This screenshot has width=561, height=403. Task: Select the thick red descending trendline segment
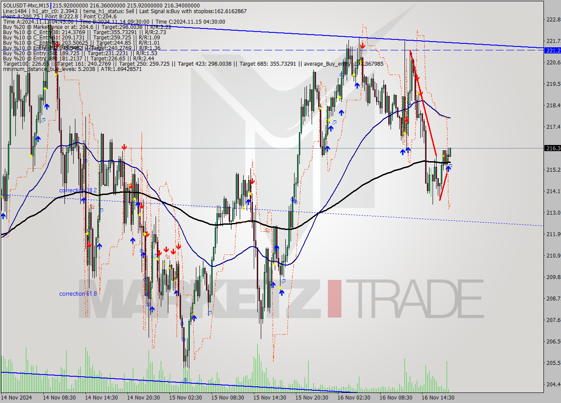tap(423, 103)
